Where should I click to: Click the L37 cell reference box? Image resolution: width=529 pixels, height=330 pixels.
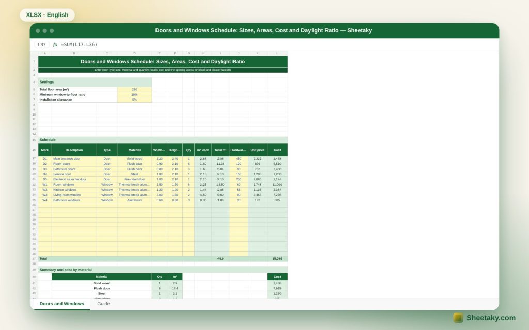(x=42, y=44)
